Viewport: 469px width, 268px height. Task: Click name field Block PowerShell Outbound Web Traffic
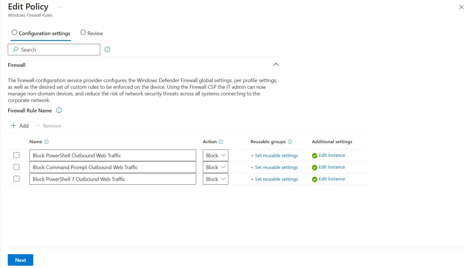coord(113,155)
